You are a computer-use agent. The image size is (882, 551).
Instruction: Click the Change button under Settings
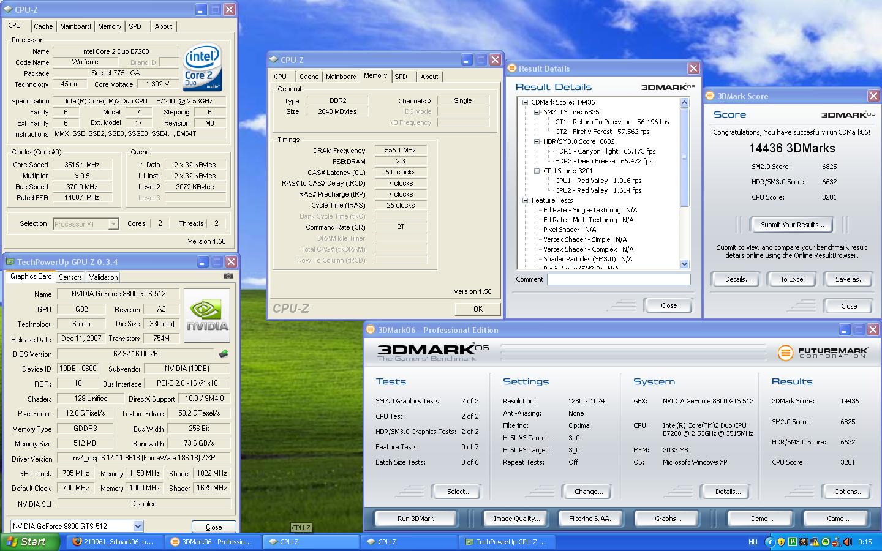(x=589, y=492)
